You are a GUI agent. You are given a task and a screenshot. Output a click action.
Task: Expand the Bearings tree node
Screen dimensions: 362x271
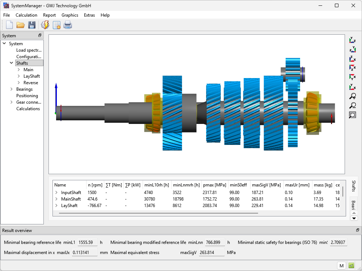(12, 89)
